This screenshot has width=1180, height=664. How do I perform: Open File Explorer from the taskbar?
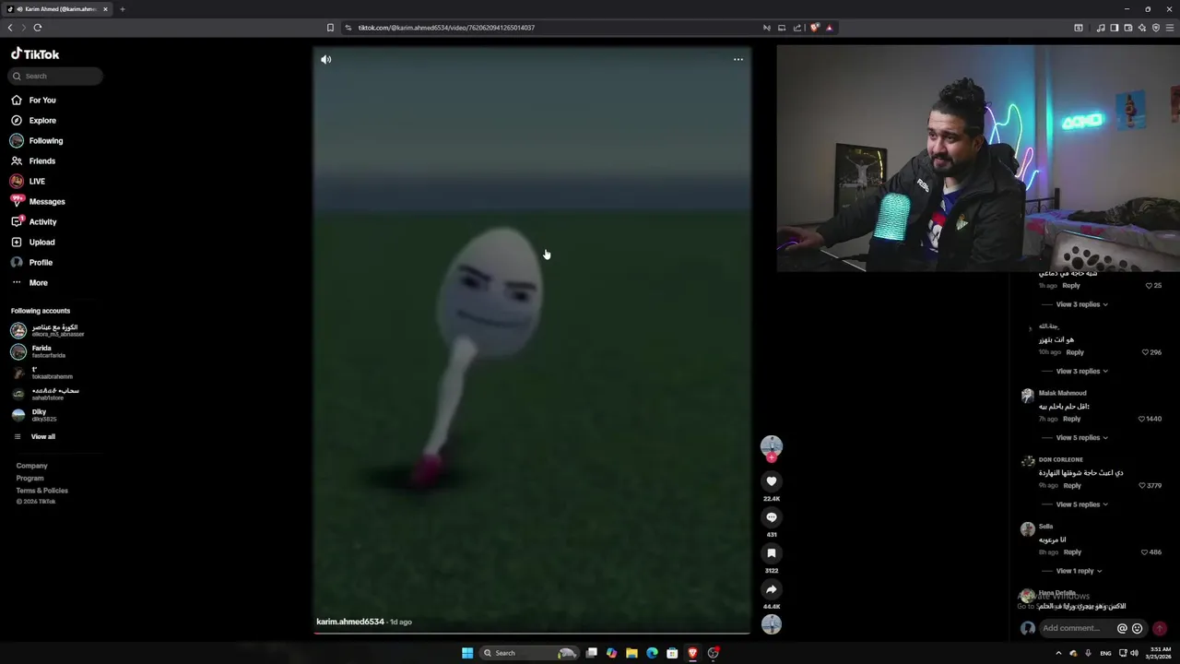(631, 653)
